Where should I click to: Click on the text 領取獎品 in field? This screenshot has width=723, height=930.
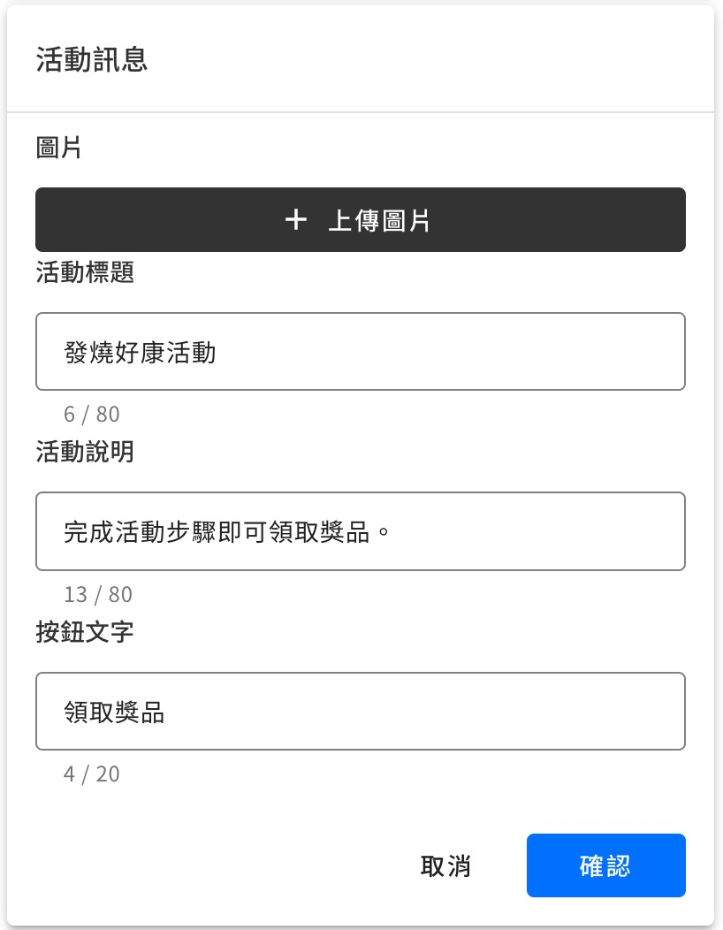pos(115,713)
